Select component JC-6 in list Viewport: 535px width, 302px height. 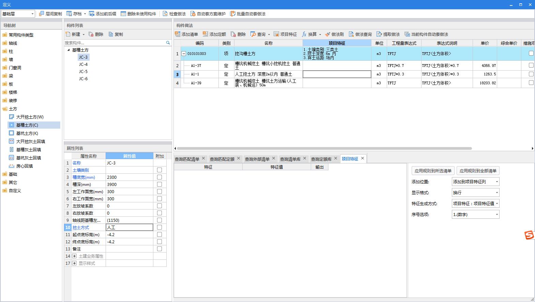tap(83, 78)
